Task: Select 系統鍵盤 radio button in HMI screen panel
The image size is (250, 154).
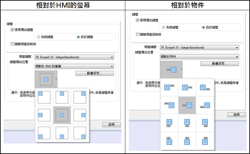Action: 39,37
